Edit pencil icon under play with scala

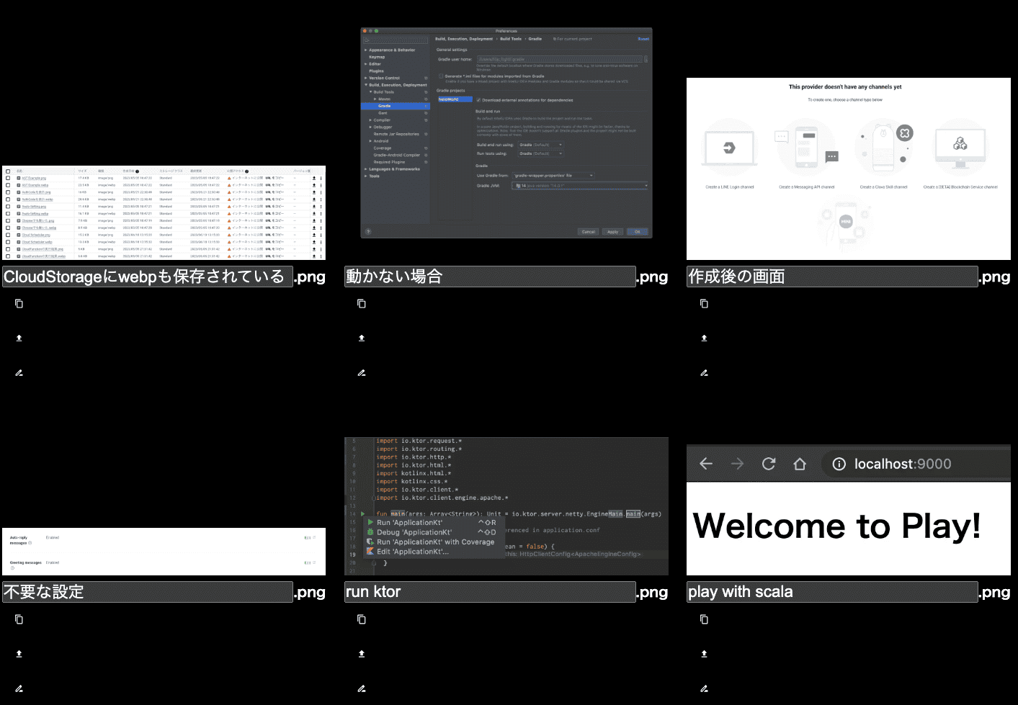point(704,688)
